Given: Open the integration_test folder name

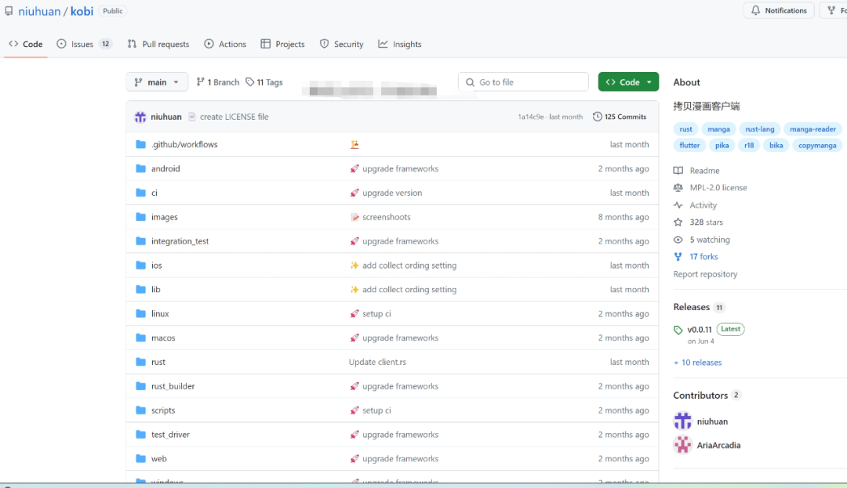Looking at the screenshot, I should click(180, 241).
